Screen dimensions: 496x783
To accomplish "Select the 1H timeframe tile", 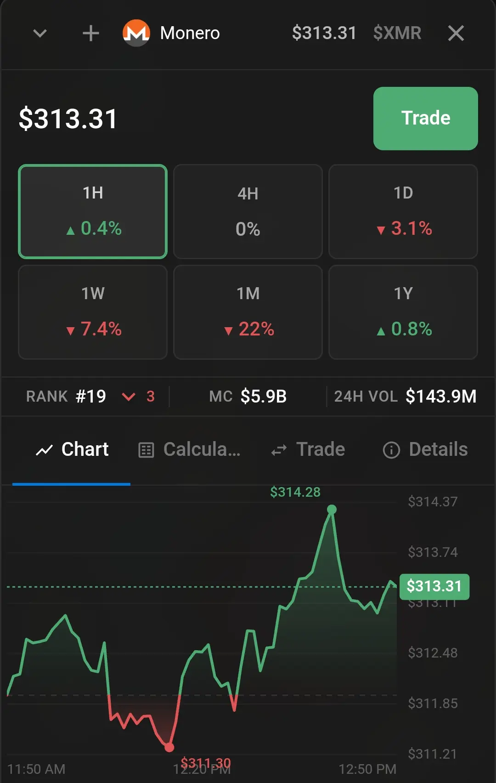I will click(93, 211).
